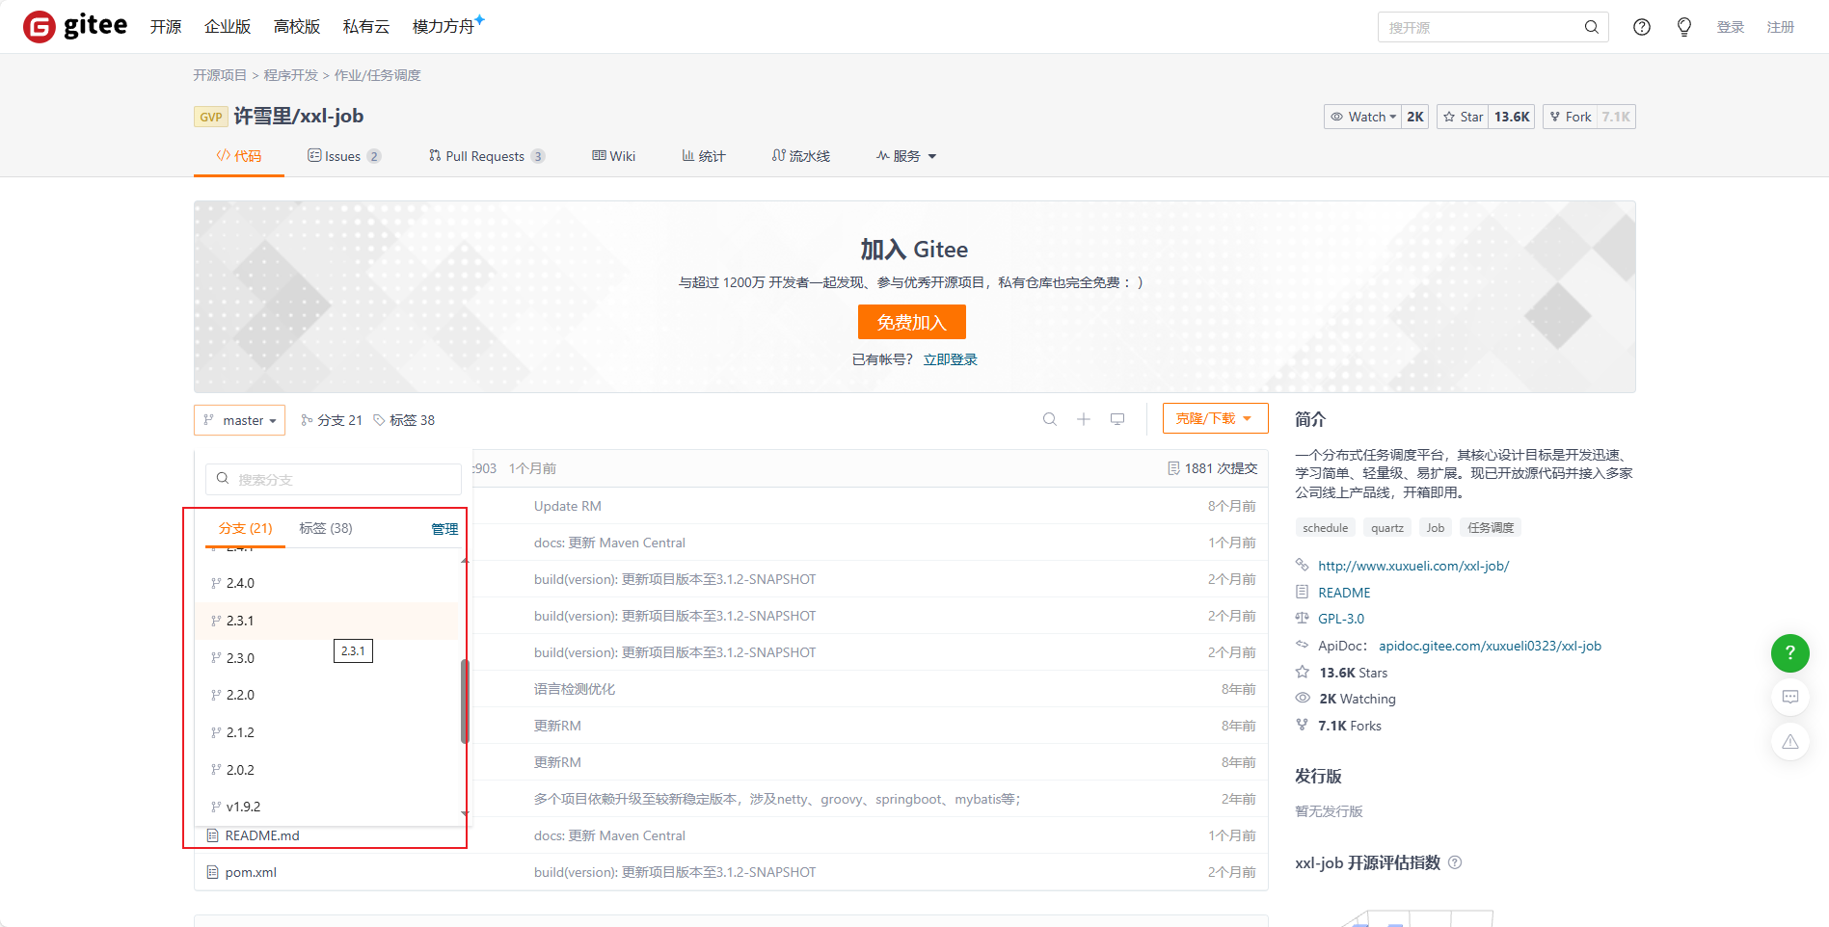Click the 任务调度 topic tag
This screenshot has height=927, width=1829.
click(x=1491, y=528)
